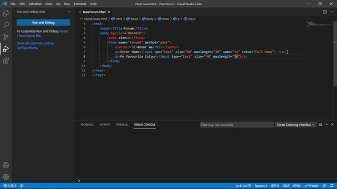The height and width of the screenshot is (189, 337).
Task: Open the Search view in activity bar
Action: tap(6, 25)
